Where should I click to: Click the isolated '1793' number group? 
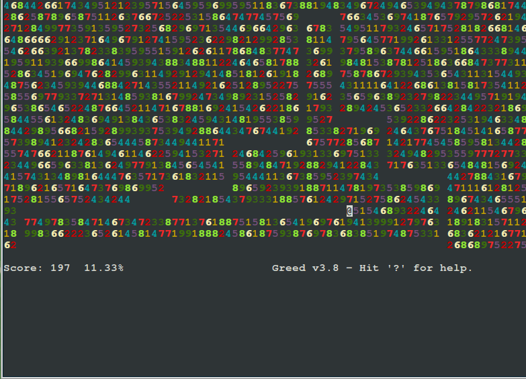(319, 108)
